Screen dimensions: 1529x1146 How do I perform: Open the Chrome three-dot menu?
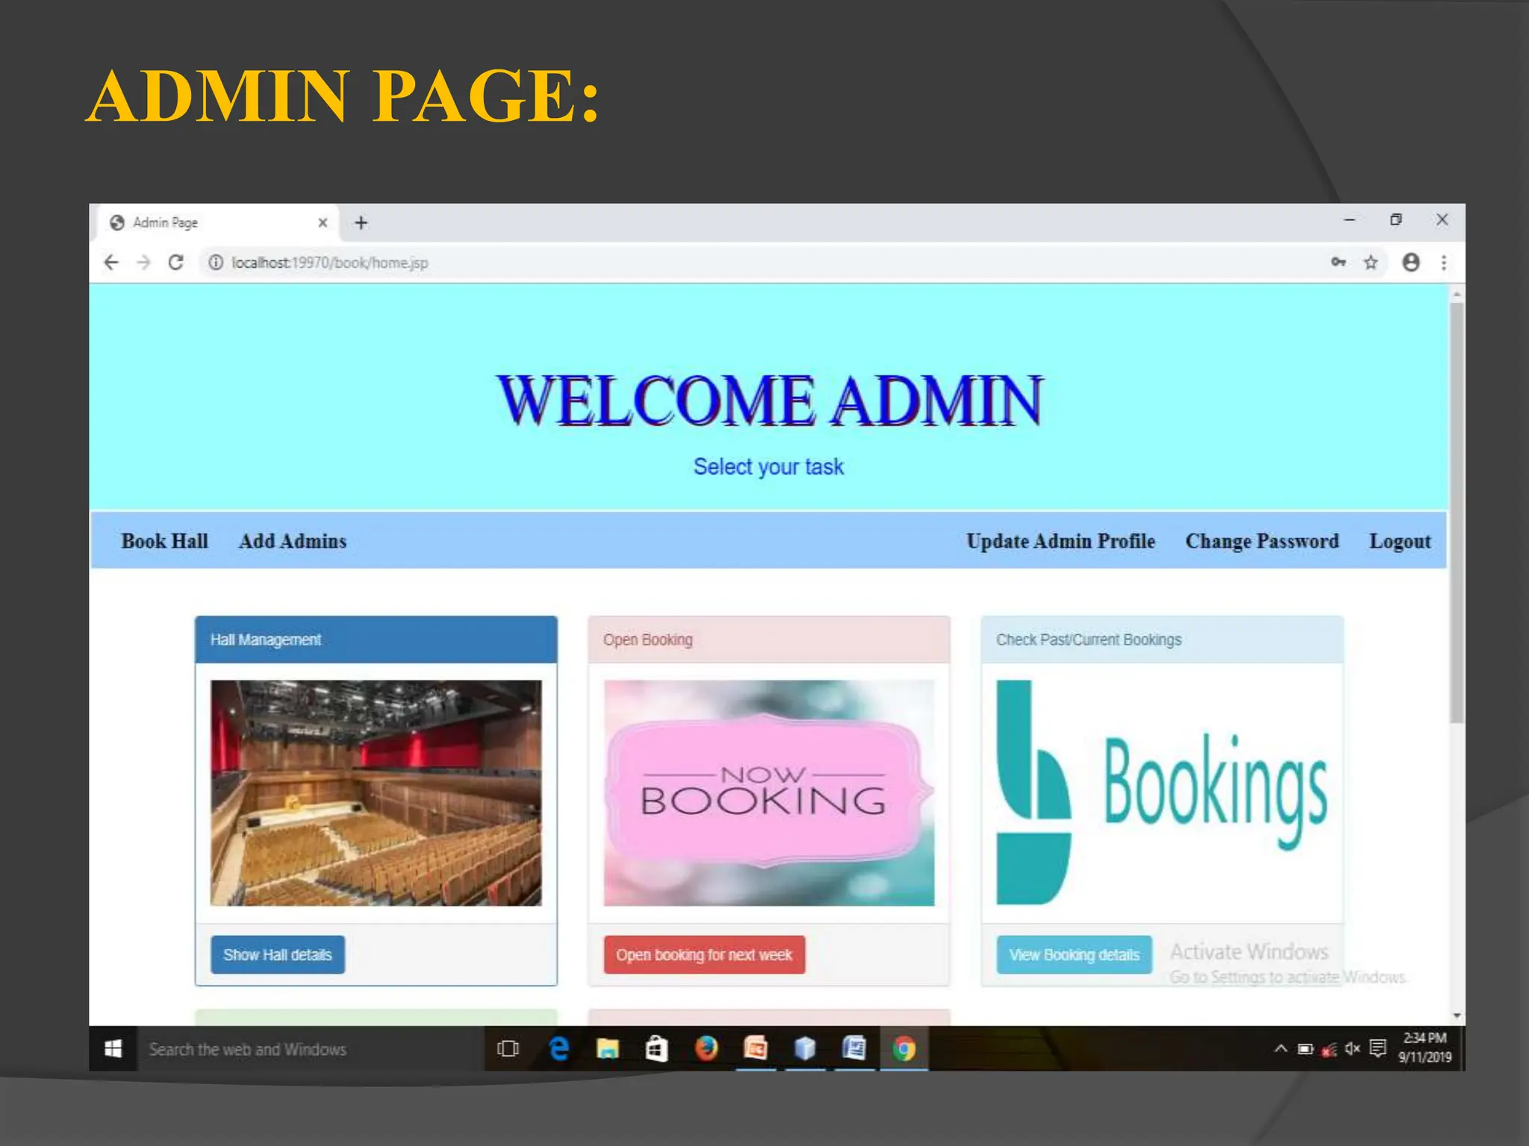[x=1444, y=263]
